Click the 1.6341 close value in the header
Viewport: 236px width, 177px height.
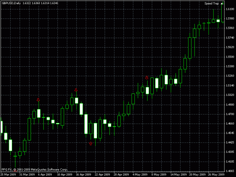54,3
